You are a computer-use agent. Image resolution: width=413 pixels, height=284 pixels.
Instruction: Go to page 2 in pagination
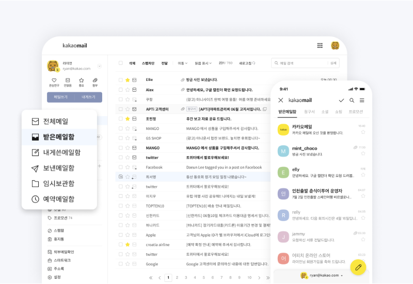click(x=177, y=278)
